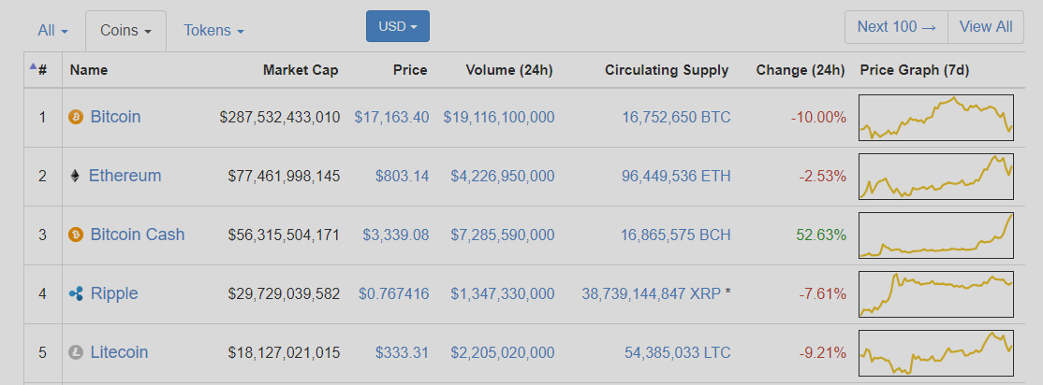Open the USD currency dropdown
This screenshot has height=385, width=1043.
[398, 26]
